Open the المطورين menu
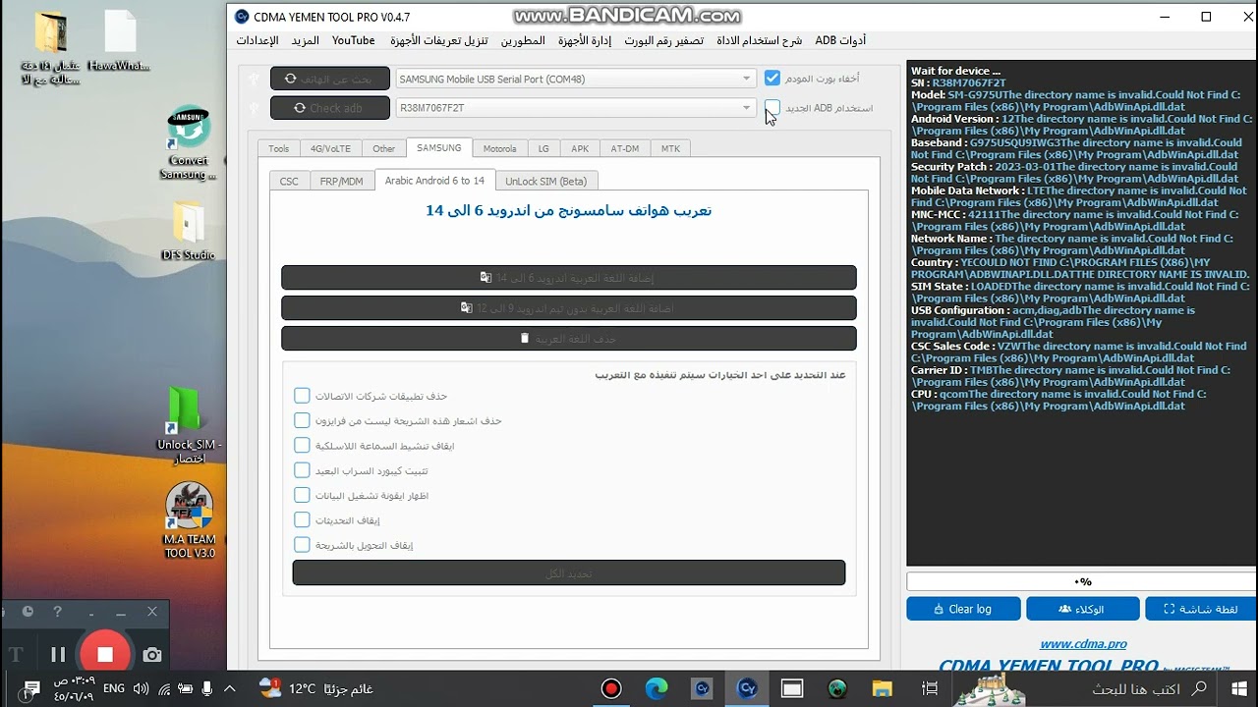The image size is (1258, 707). pyautogui.click(x=523, y=40)
